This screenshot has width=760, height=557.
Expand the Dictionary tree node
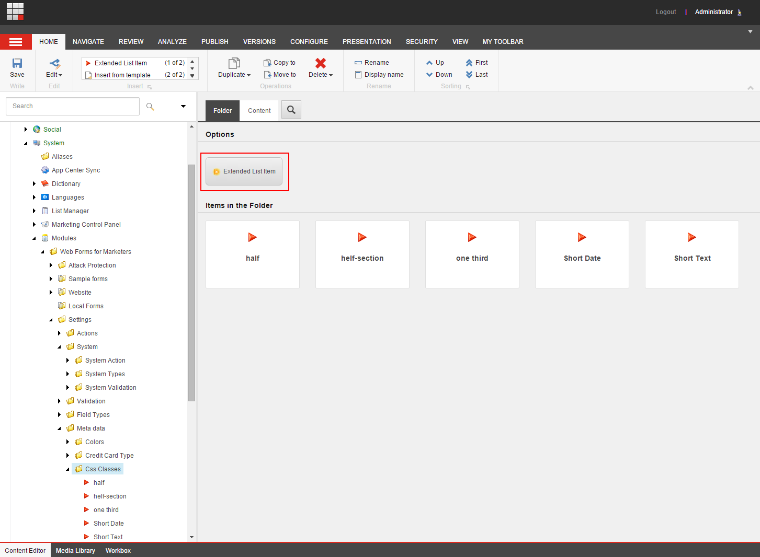(x=35, y=184)
